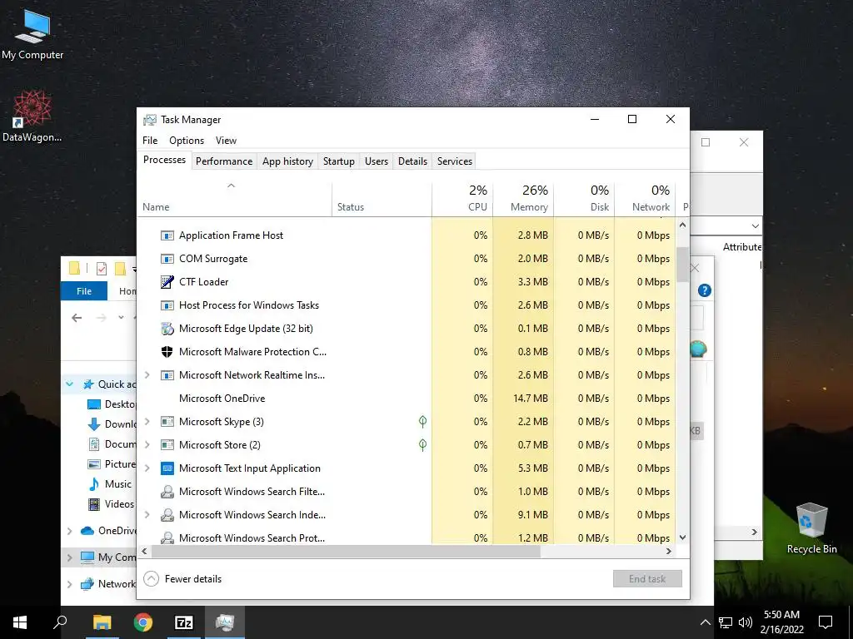
Task: Click the horizontal scrollbar thumb in Task Manager
Action: coord(346,551)
